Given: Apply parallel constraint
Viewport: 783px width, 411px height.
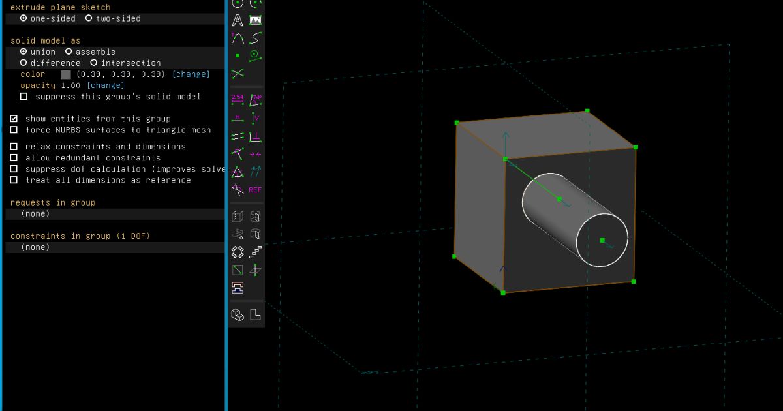Looking at the screenshot, I should pyautogui.click(x=238, y=136).
